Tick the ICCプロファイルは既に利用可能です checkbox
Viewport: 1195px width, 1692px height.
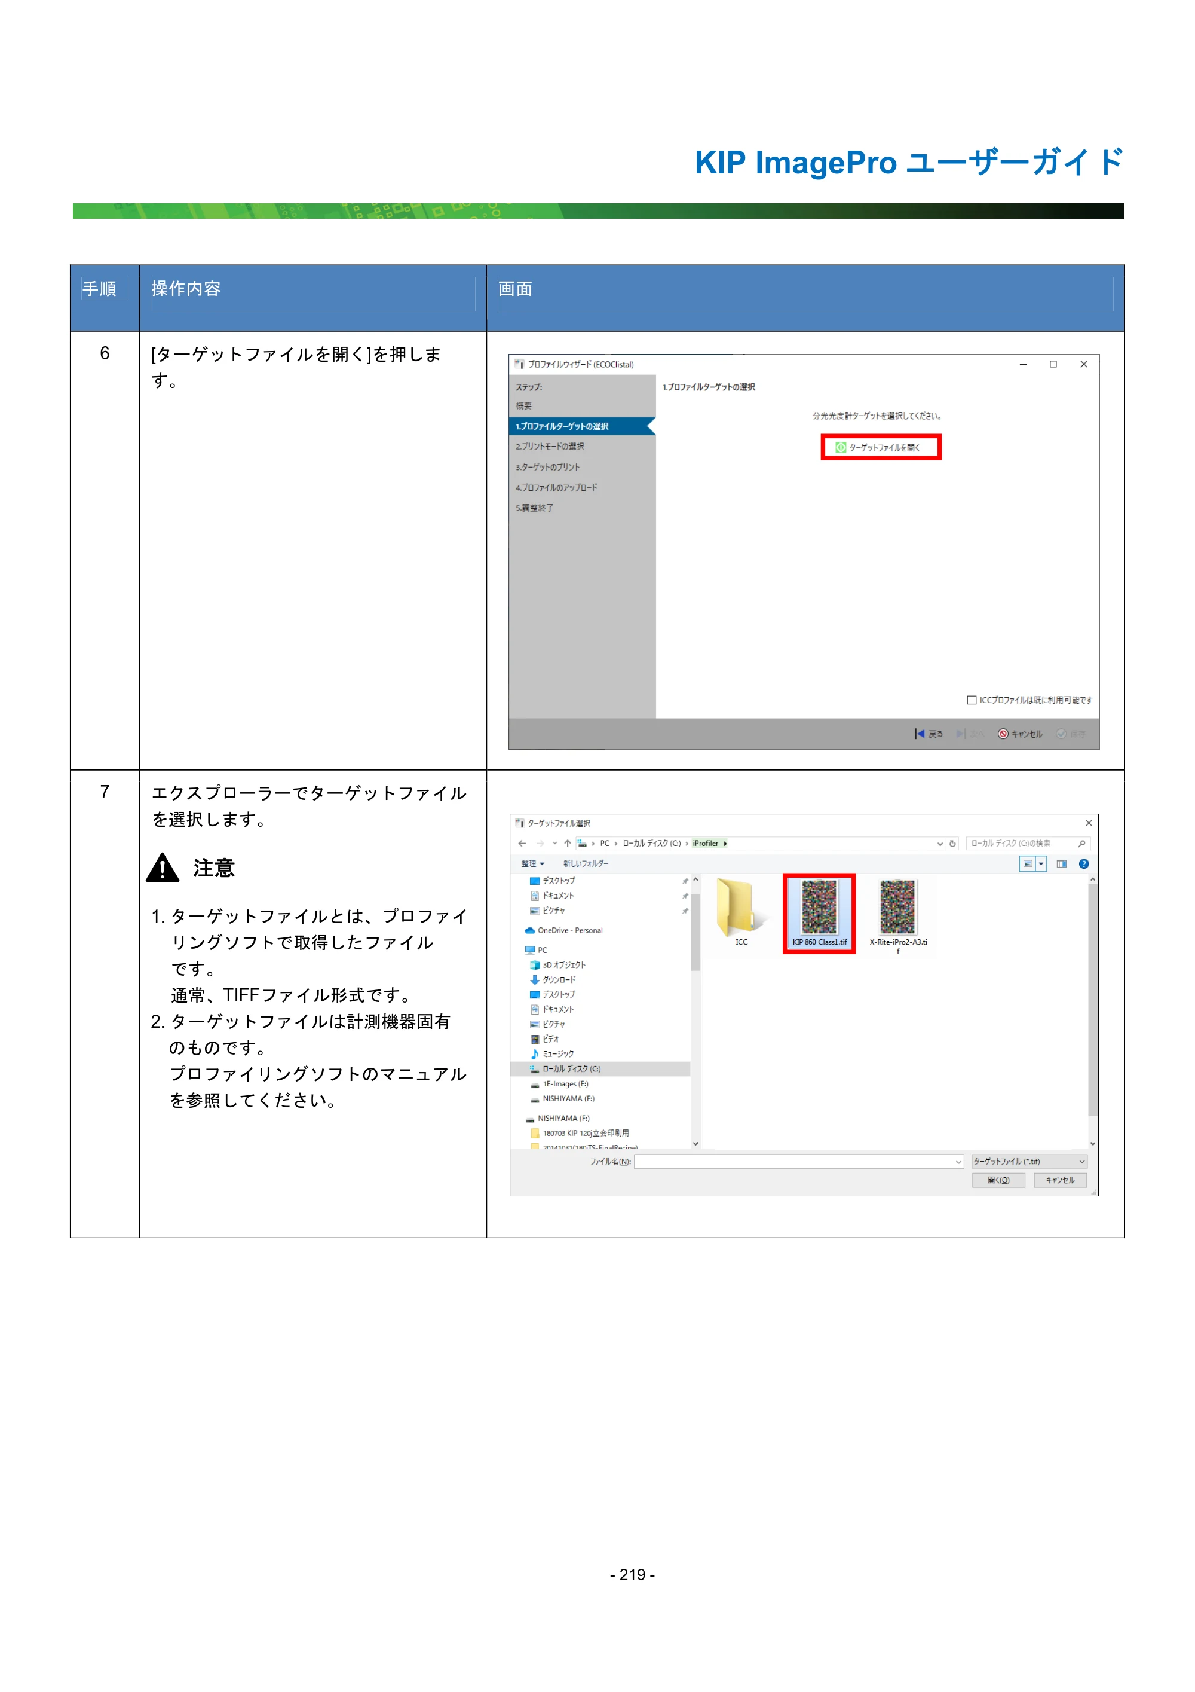click(971, 700)
